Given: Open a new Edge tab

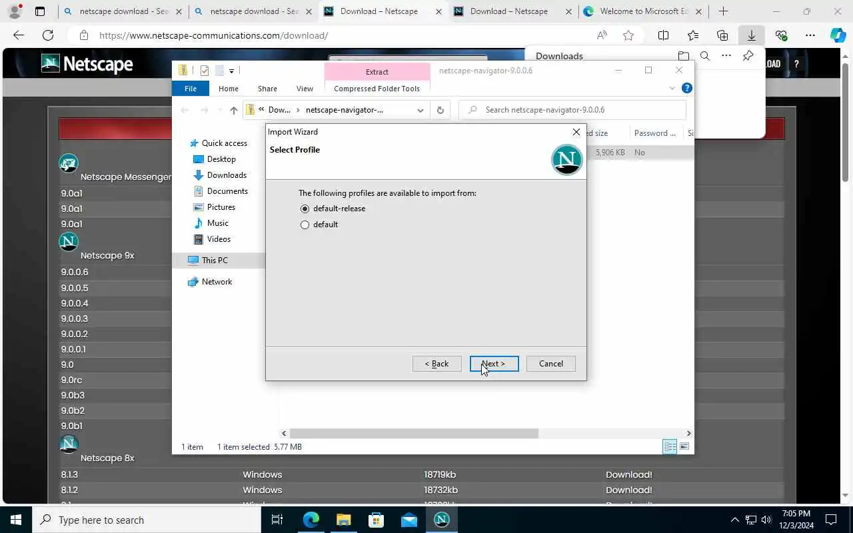Looking at the screenshot, I should [723, 11].
